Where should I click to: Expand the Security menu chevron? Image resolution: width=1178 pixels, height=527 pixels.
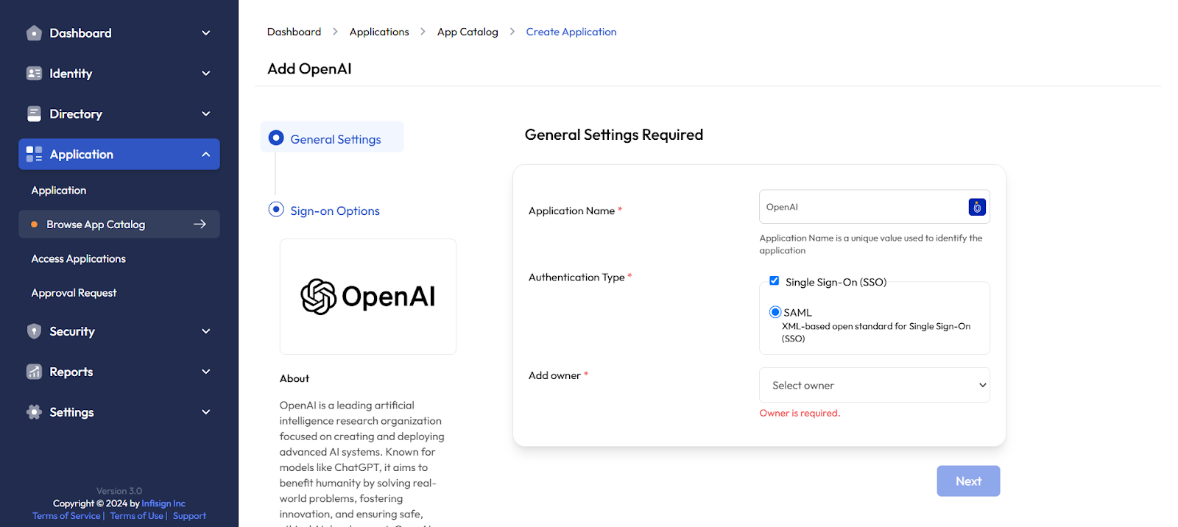[x=206, y=331]
